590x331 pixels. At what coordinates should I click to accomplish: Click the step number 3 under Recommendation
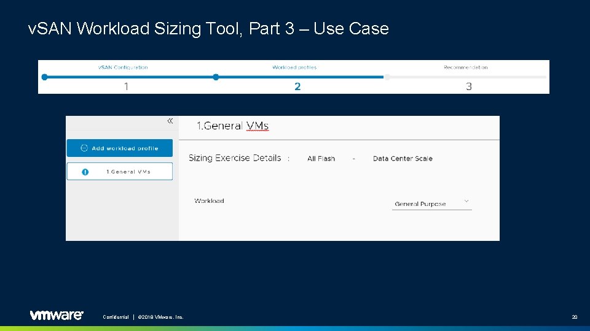(469, 86)
